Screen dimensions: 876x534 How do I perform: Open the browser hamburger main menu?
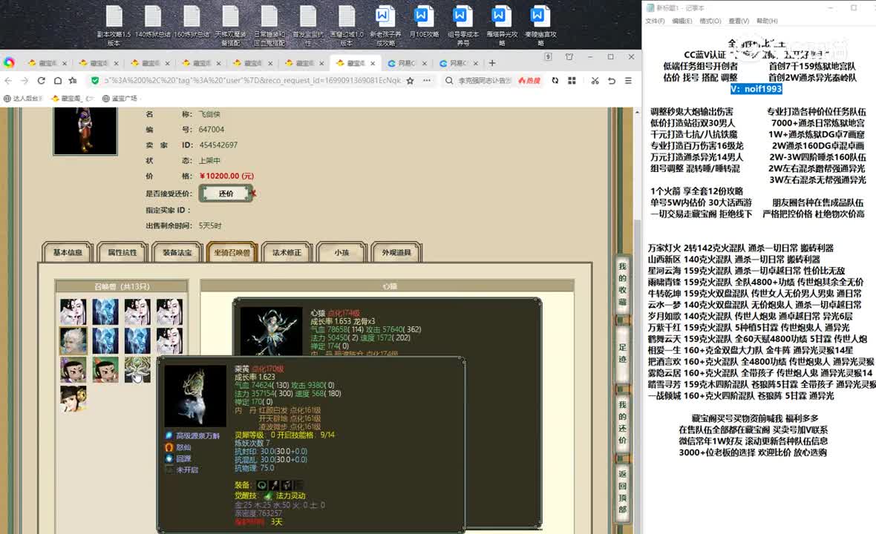tap(629, 80)
